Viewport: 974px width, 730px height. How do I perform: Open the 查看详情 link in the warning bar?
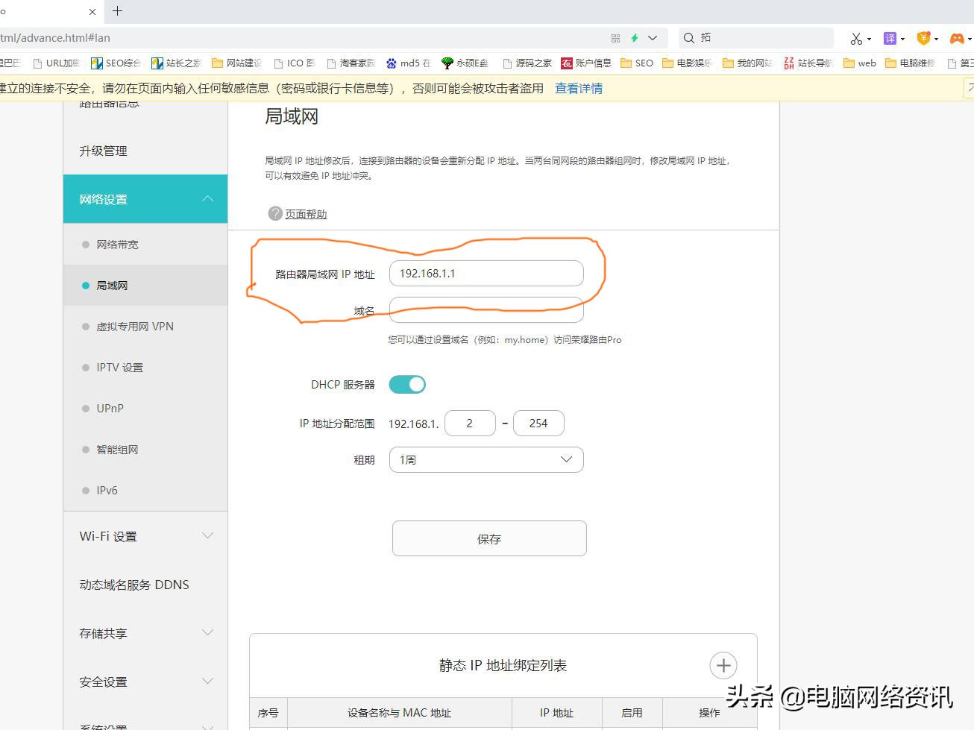tap(578, 88)
